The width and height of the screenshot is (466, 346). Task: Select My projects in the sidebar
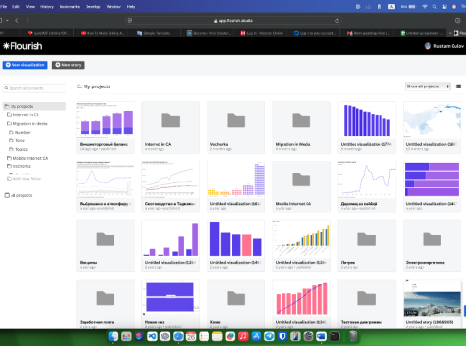[35, 106]
